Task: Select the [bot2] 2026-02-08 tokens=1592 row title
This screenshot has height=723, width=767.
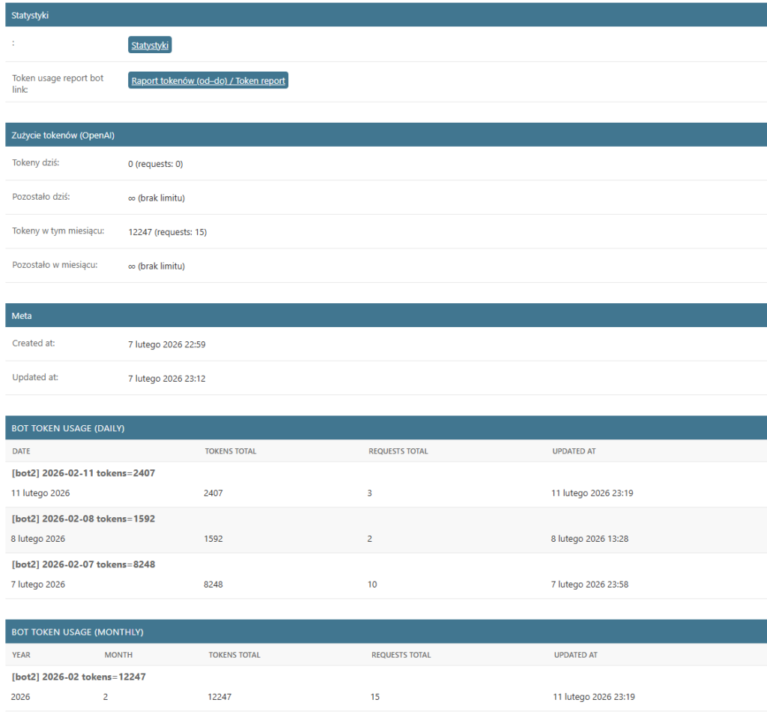Action: [83, 519]
